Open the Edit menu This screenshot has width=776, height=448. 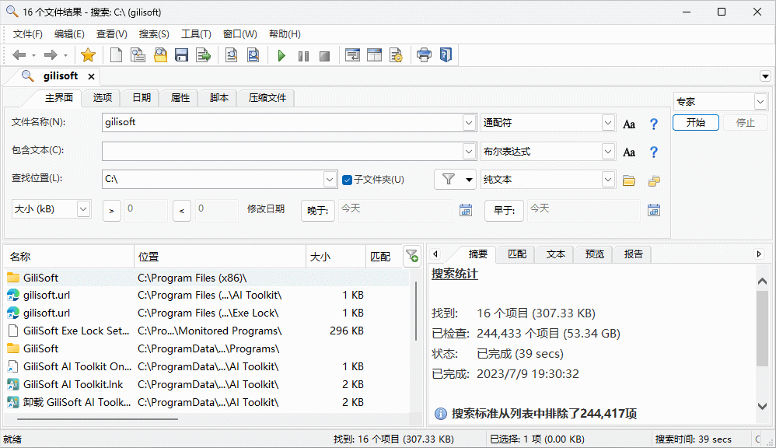click(69, 34)
